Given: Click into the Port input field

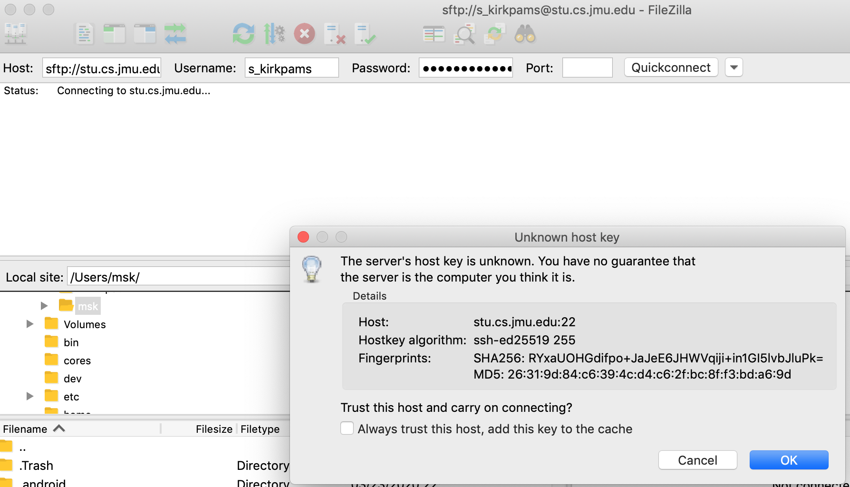Looking at the screenshot, I should click(587, 68).
